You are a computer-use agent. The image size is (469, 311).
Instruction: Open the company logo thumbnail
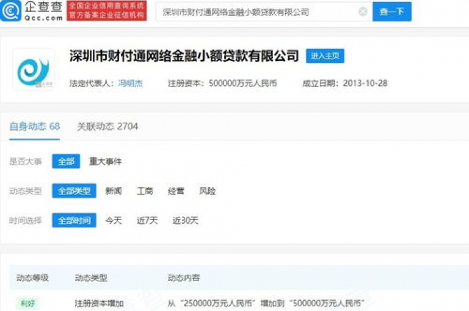(34, 70)
